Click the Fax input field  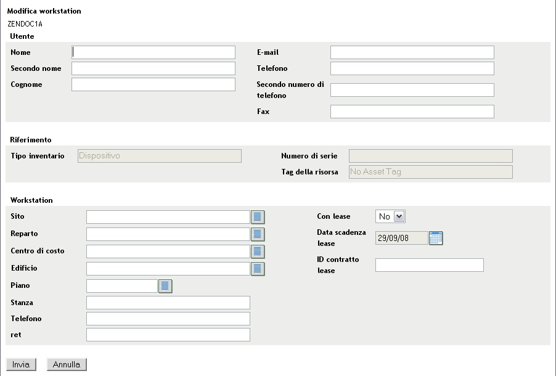click(x=412, y=112)
